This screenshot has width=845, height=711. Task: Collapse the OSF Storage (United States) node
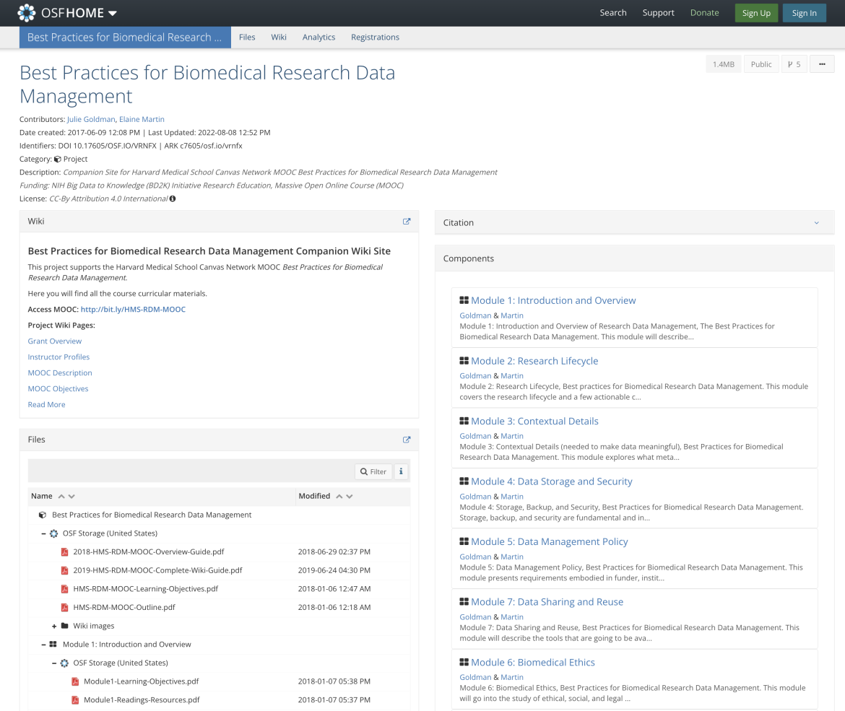[x=43, y=533]
